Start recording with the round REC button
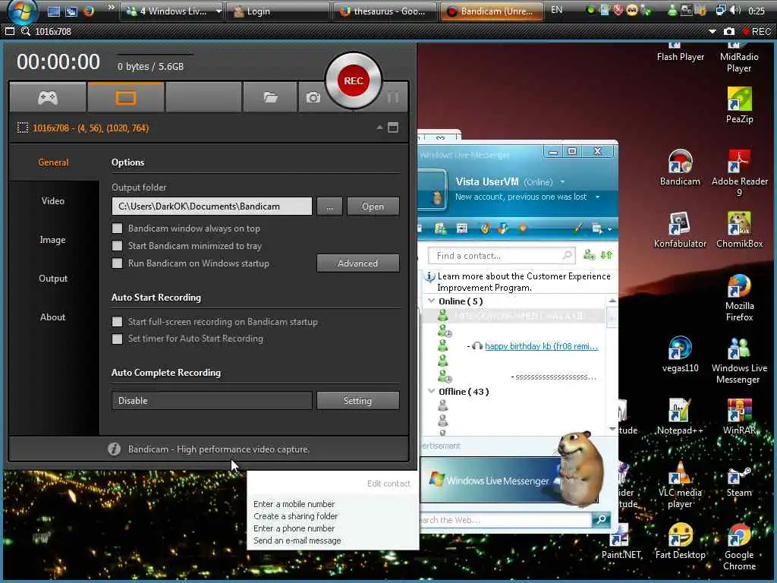This screenshot has width=777, height=583. 354,80
